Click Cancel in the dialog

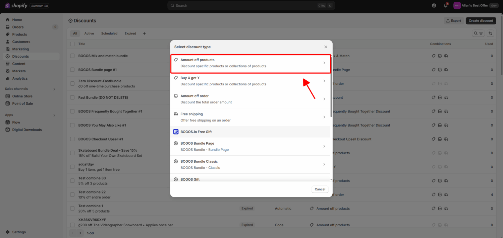point(320,189)
